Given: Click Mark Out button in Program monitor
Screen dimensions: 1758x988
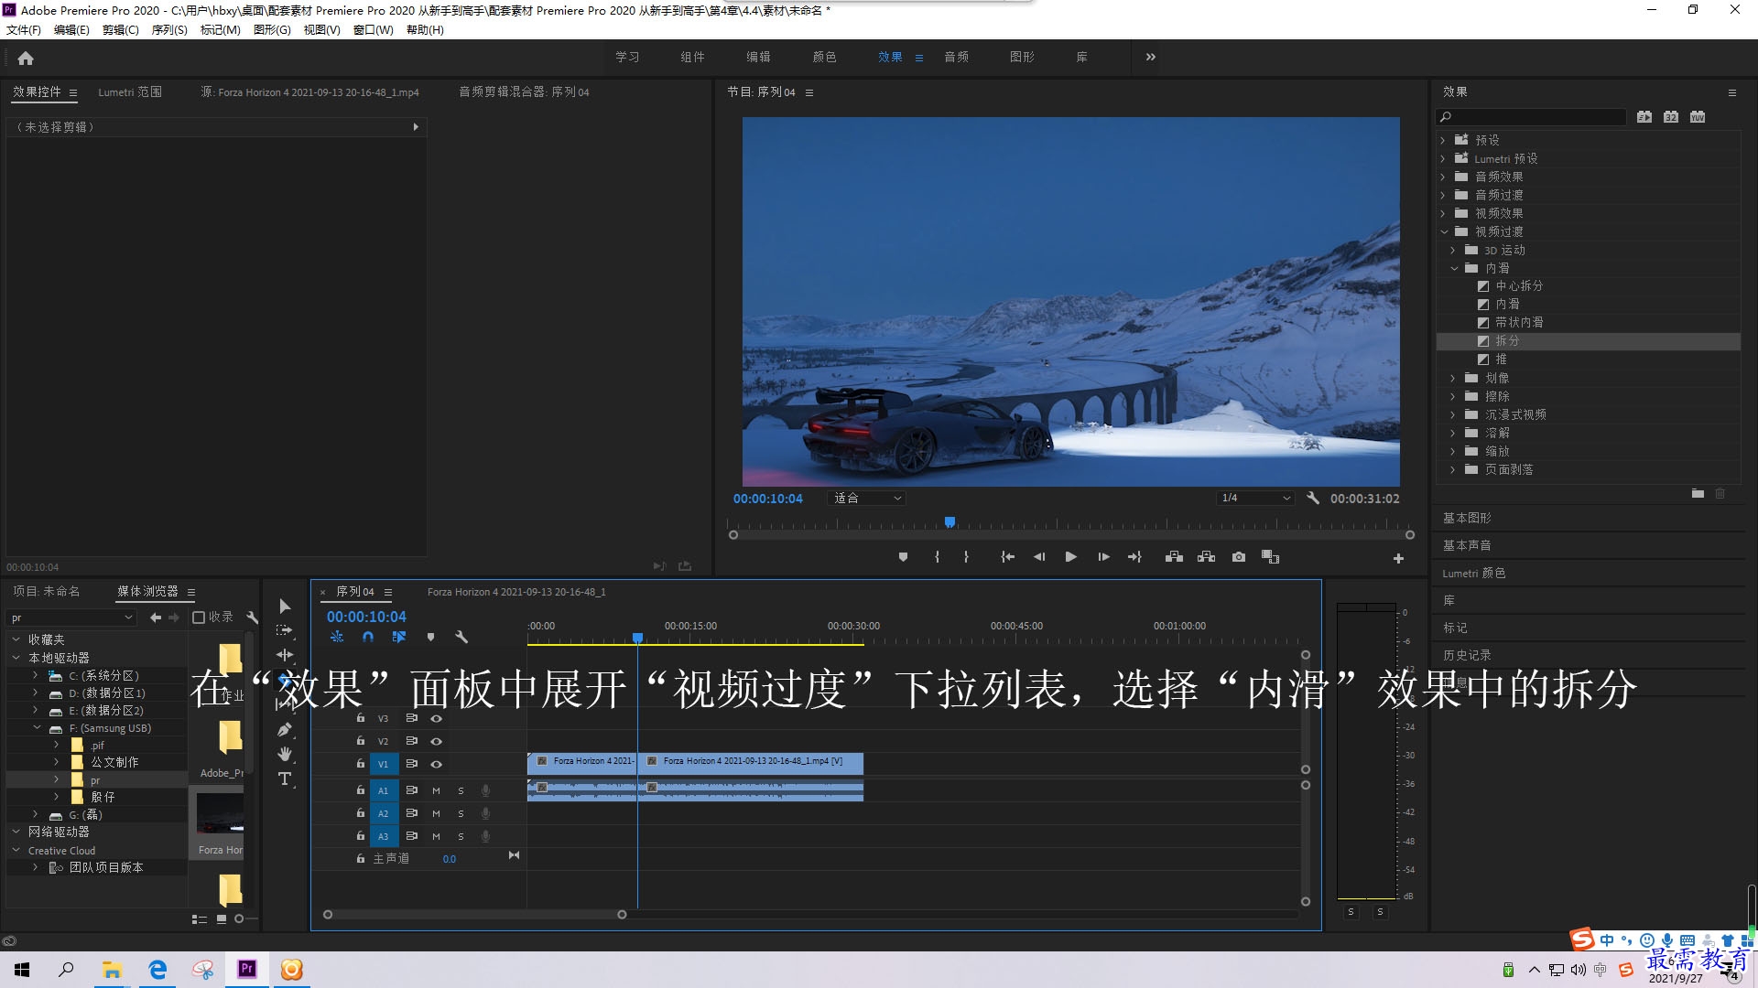Looking at the screenshot, I should [966, 557].
